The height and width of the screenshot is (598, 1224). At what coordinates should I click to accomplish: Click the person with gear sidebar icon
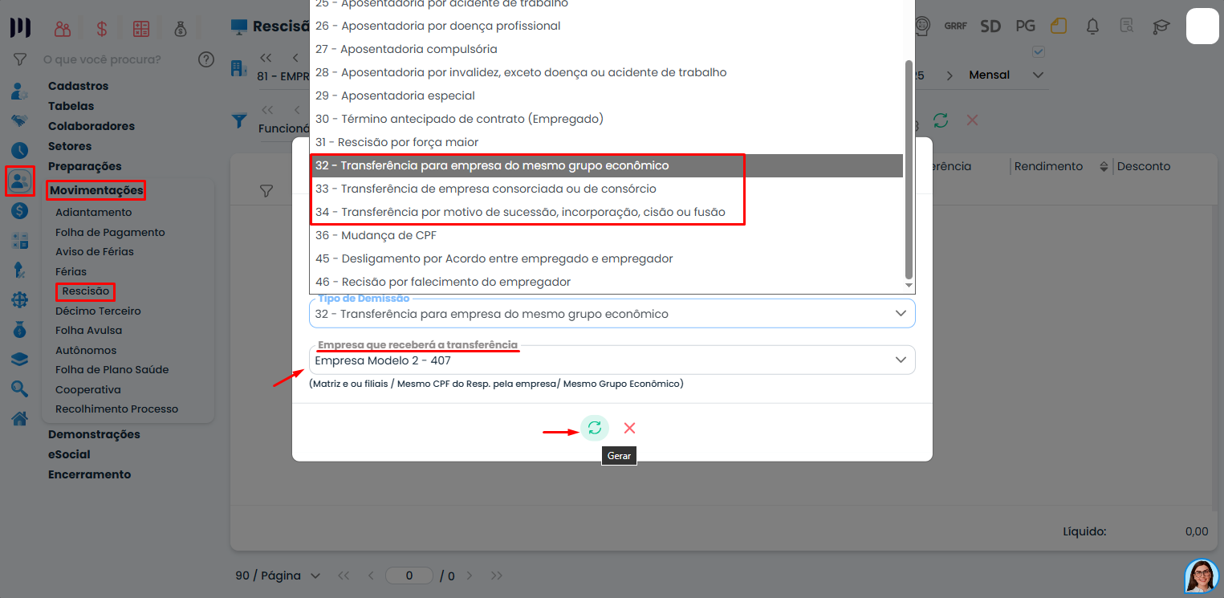point(19,91)
